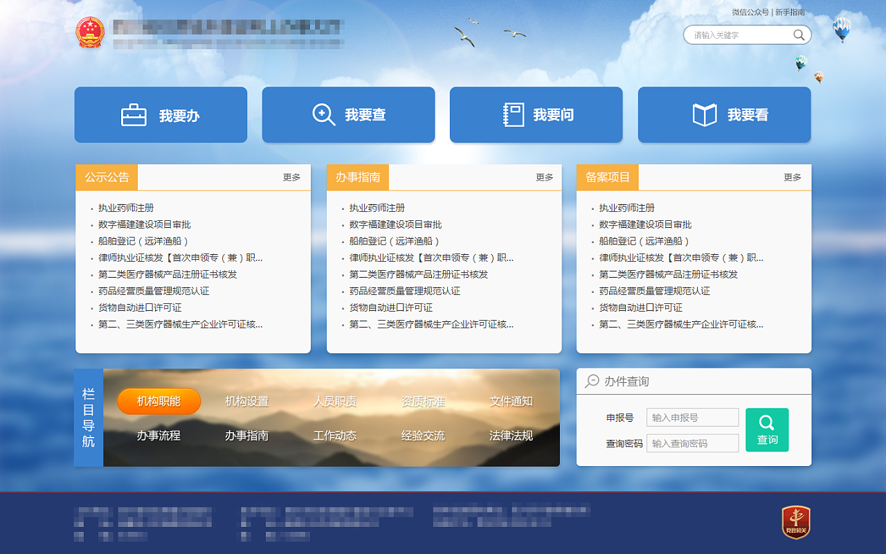886x554 pixels.
Task: Click the national emblem logo
Action: point(90,33)
